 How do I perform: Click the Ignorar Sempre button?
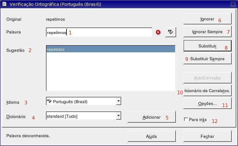(208, 32)
